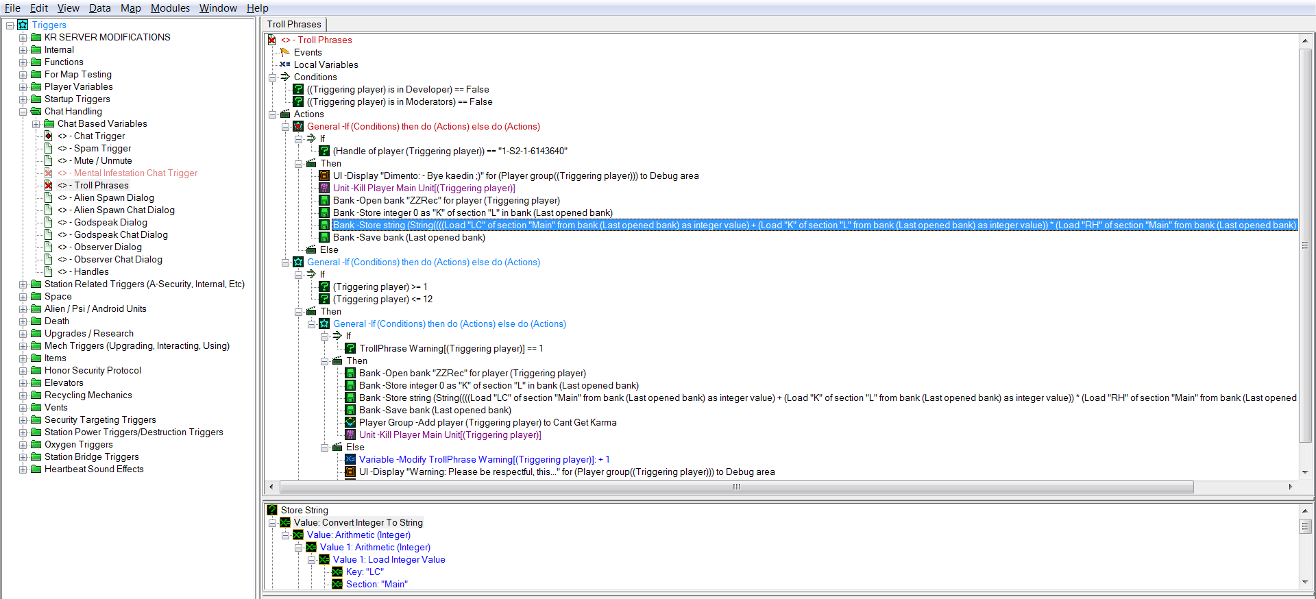This screenshot has height=599, width=1316.
Task: Open the Modules menu
Action: click(170, 8)
